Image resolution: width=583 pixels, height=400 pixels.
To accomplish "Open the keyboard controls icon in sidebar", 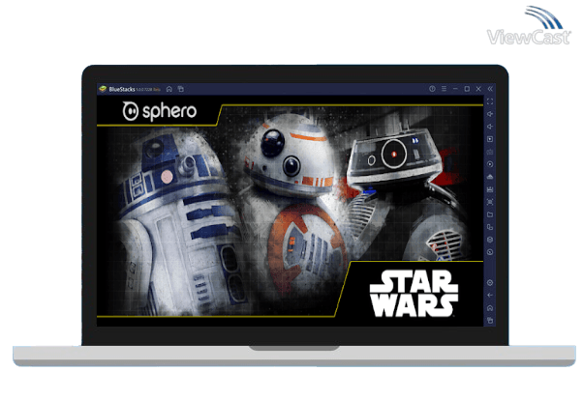I will [490, 152].
